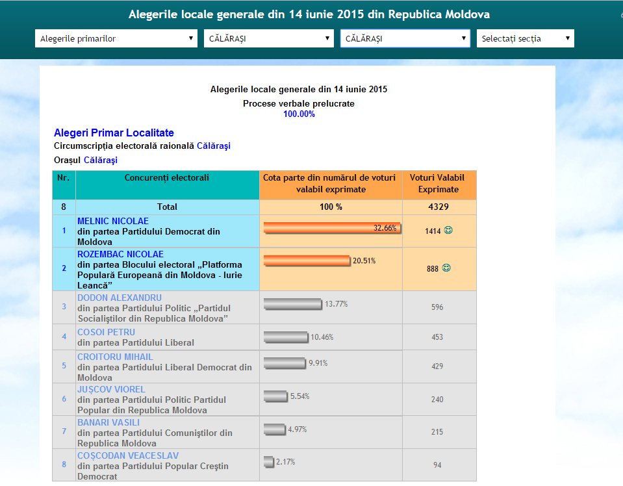The width and height of the screenshot is (623, 486).
Task: Open the 'Alegerile primarilor' election type dropdown
Action: pyautogui.click(x=116, y=38)
